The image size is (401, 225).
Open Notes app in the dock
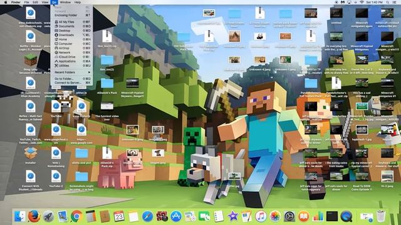133,217
